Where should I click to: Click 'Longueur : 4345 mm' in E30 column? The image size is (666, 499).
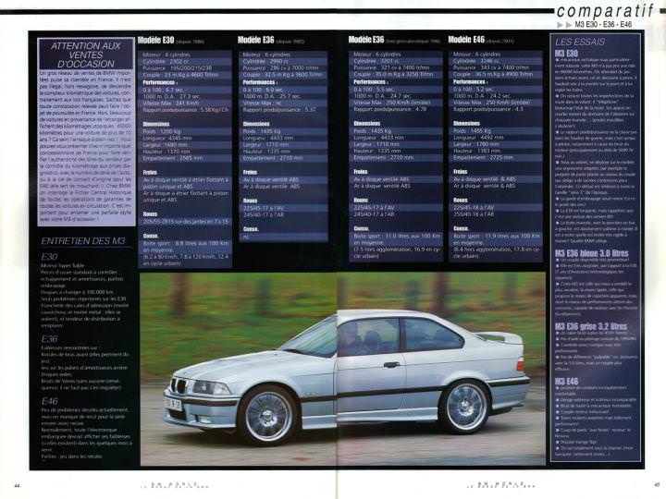167,139
